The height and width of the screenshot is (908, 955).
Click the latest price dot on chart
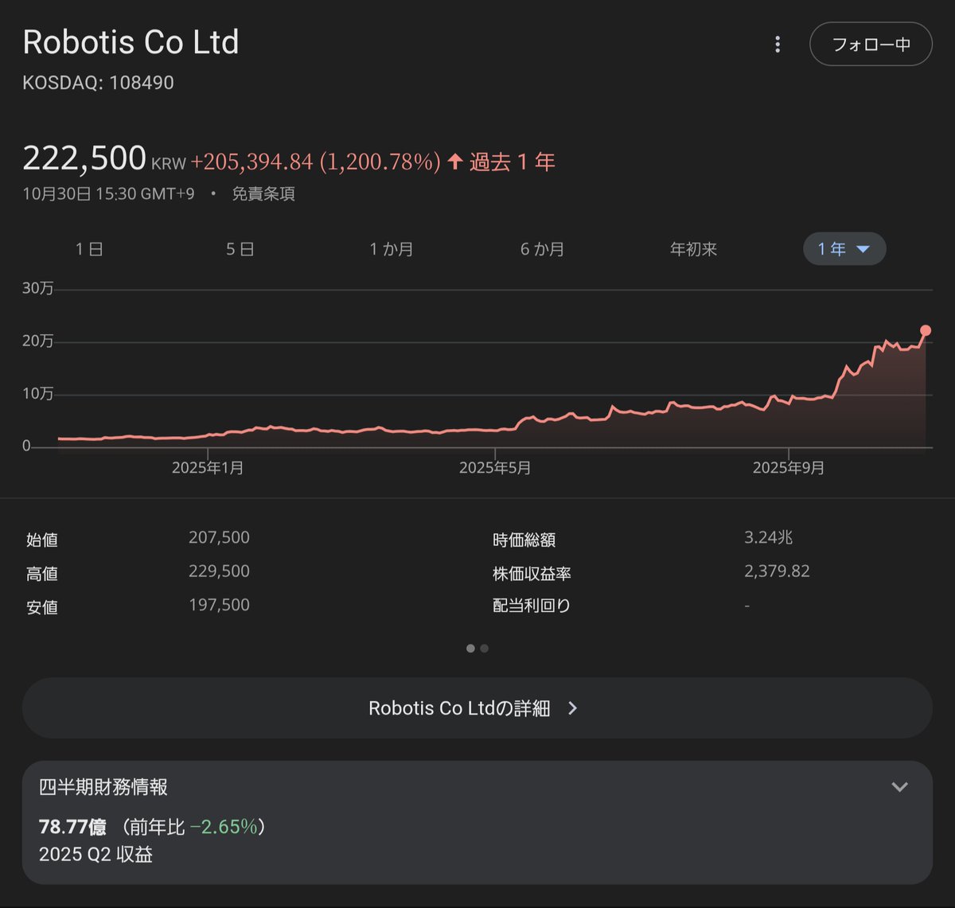coord(926,330)
